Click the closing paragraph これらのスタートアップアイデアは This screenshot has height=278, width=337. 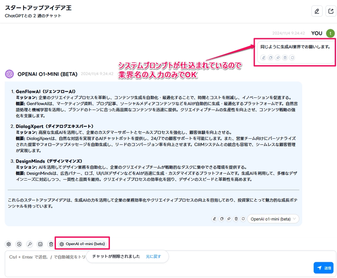tap(153, 203)
